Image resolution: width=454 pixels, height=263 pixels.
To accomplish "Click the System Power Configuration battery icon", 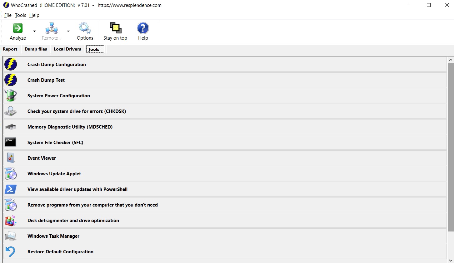I will [11, 95].
